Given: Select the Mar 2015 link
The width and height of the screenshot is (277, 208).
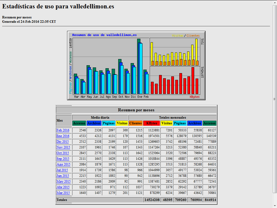Looking at the screenshot, I should pos(63,193).
